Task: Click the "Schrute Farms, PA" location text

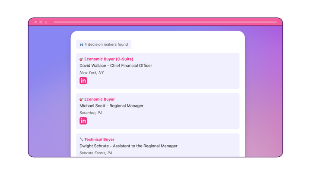Action: (96, 153)
